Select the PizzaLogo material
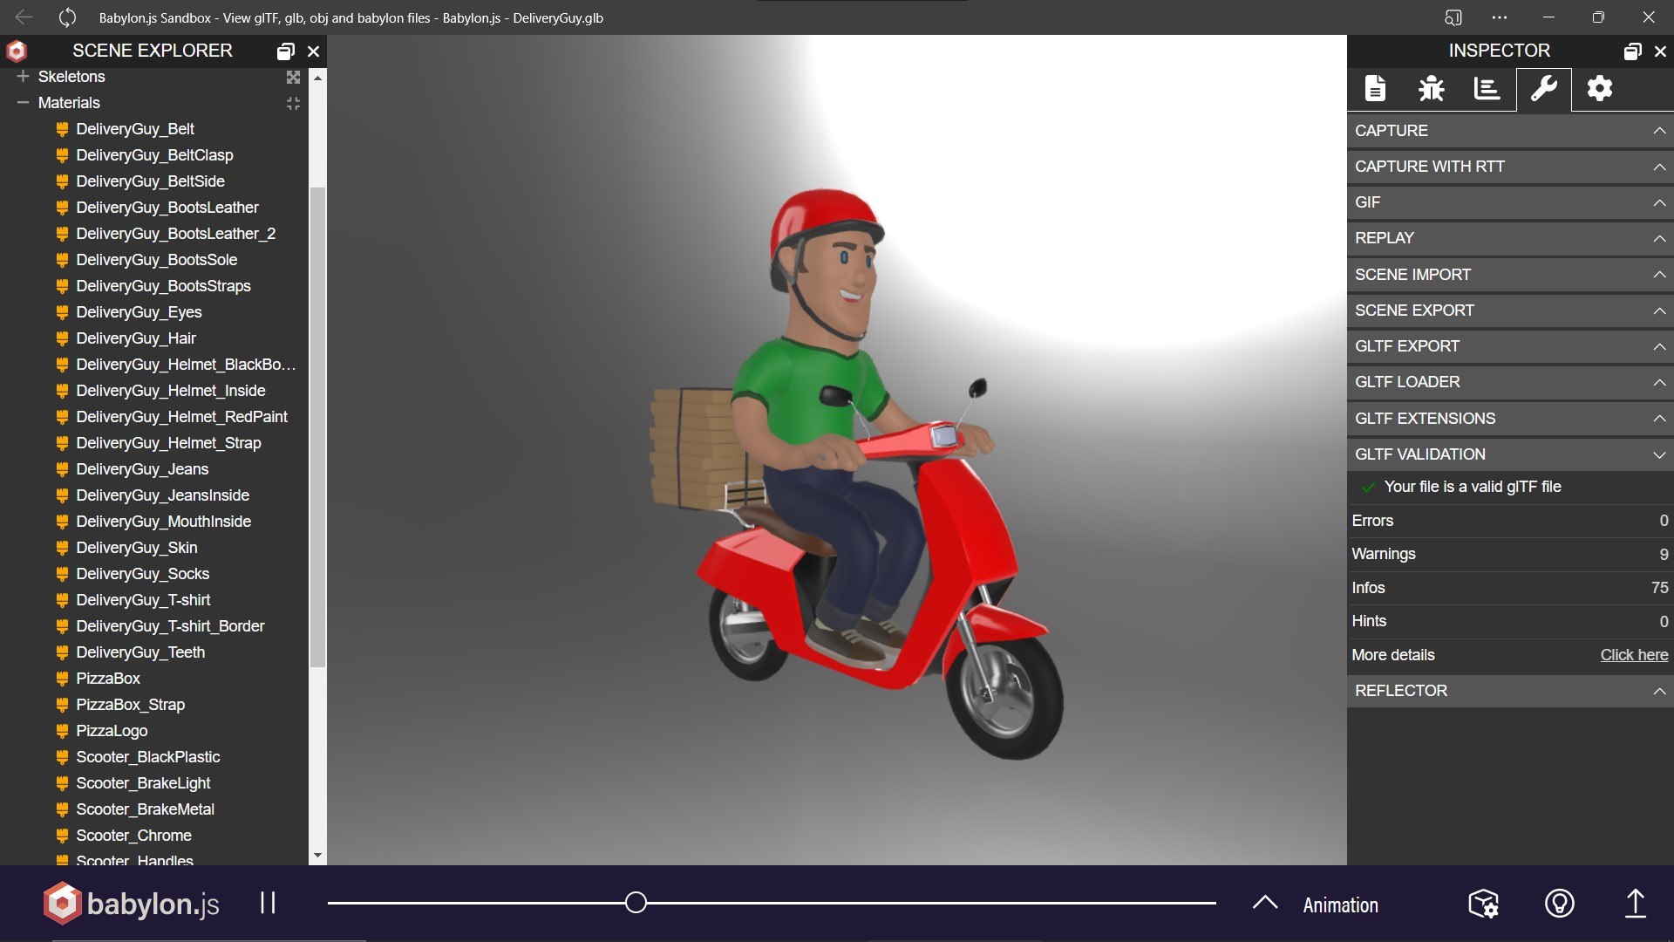Screen dimensions: 1674x942 point(112,731)
